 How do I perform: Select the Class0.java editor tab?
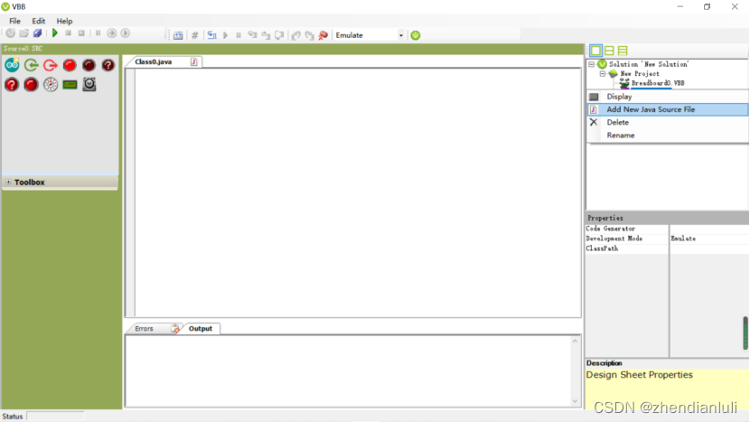point(154,61)
